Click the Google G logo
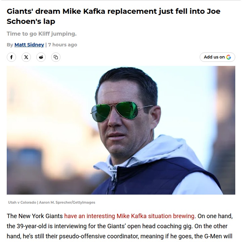 click(229, 57)
